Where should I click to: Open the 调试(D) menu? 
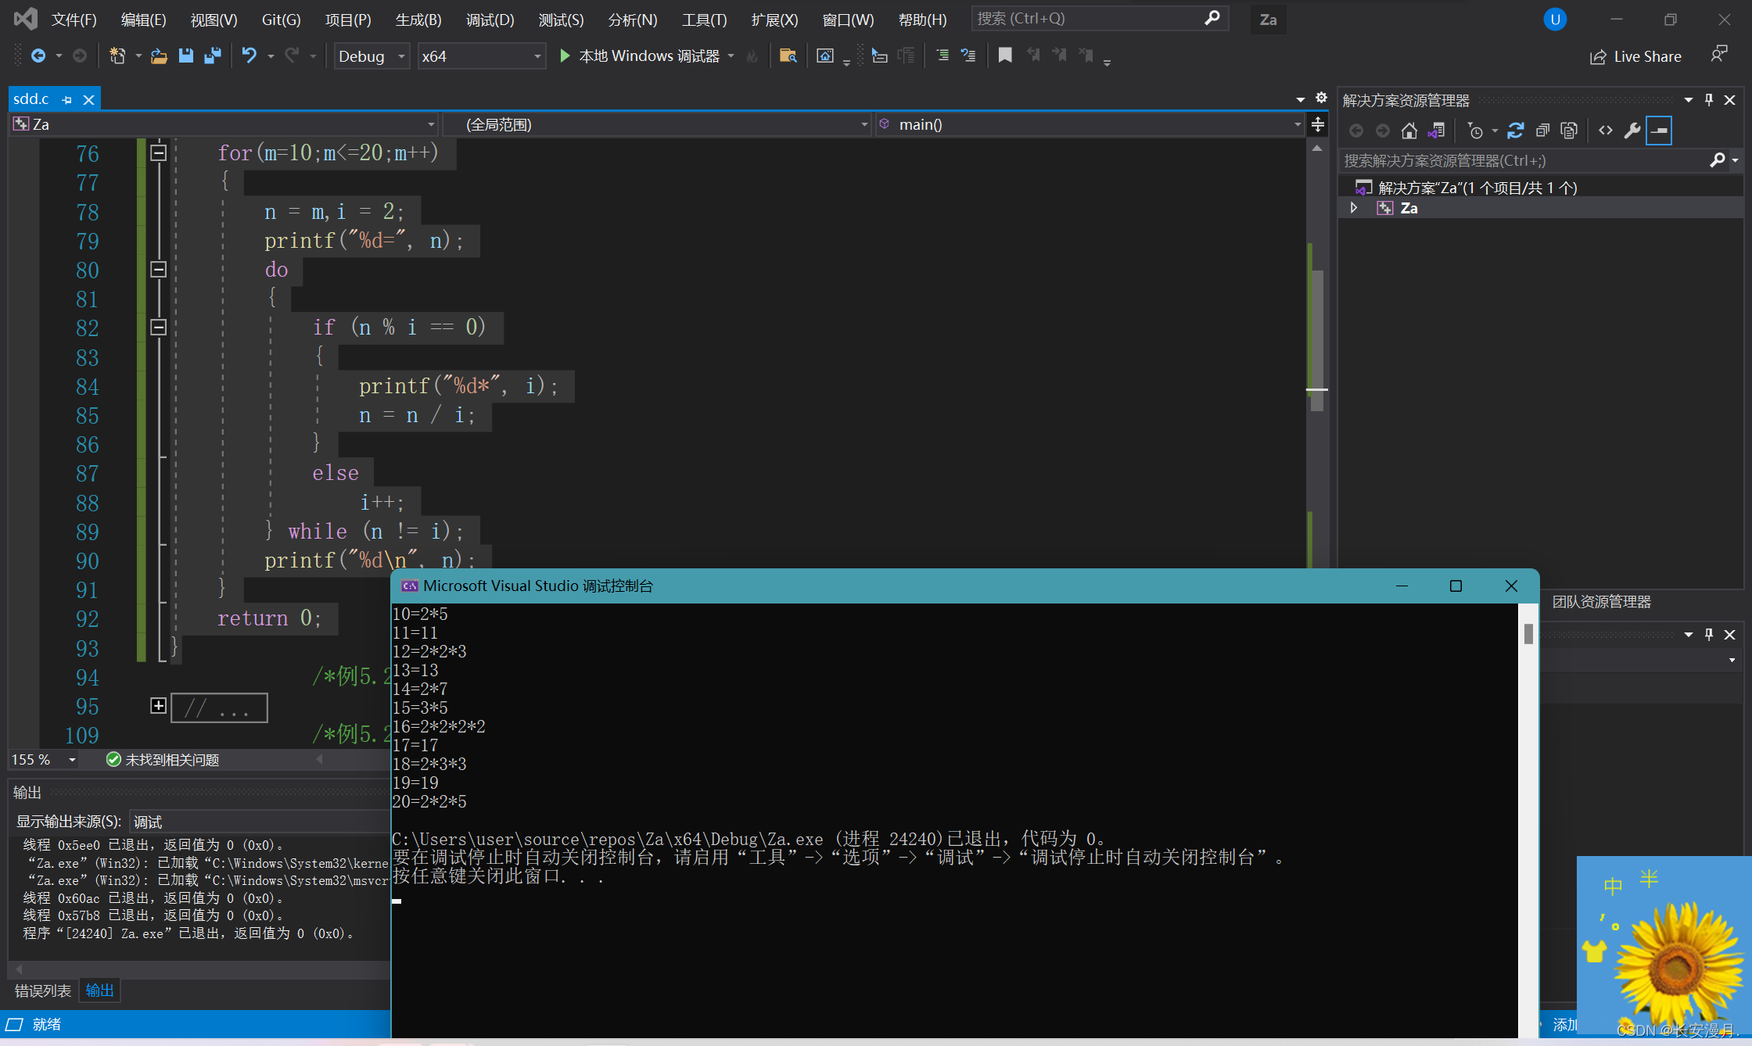(490, 20)
